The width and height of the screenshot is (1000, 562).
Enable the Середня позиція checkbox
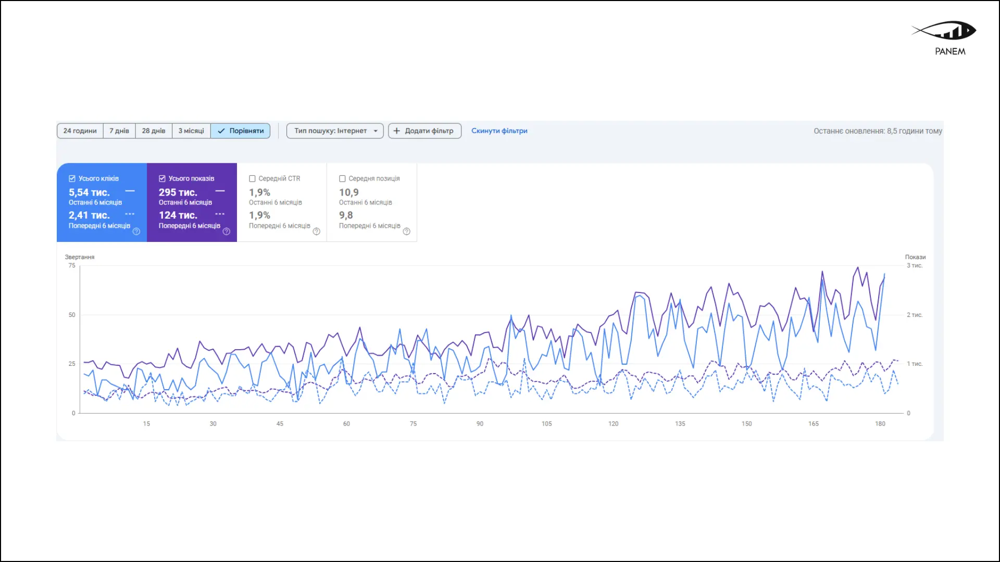pos(343,178)
